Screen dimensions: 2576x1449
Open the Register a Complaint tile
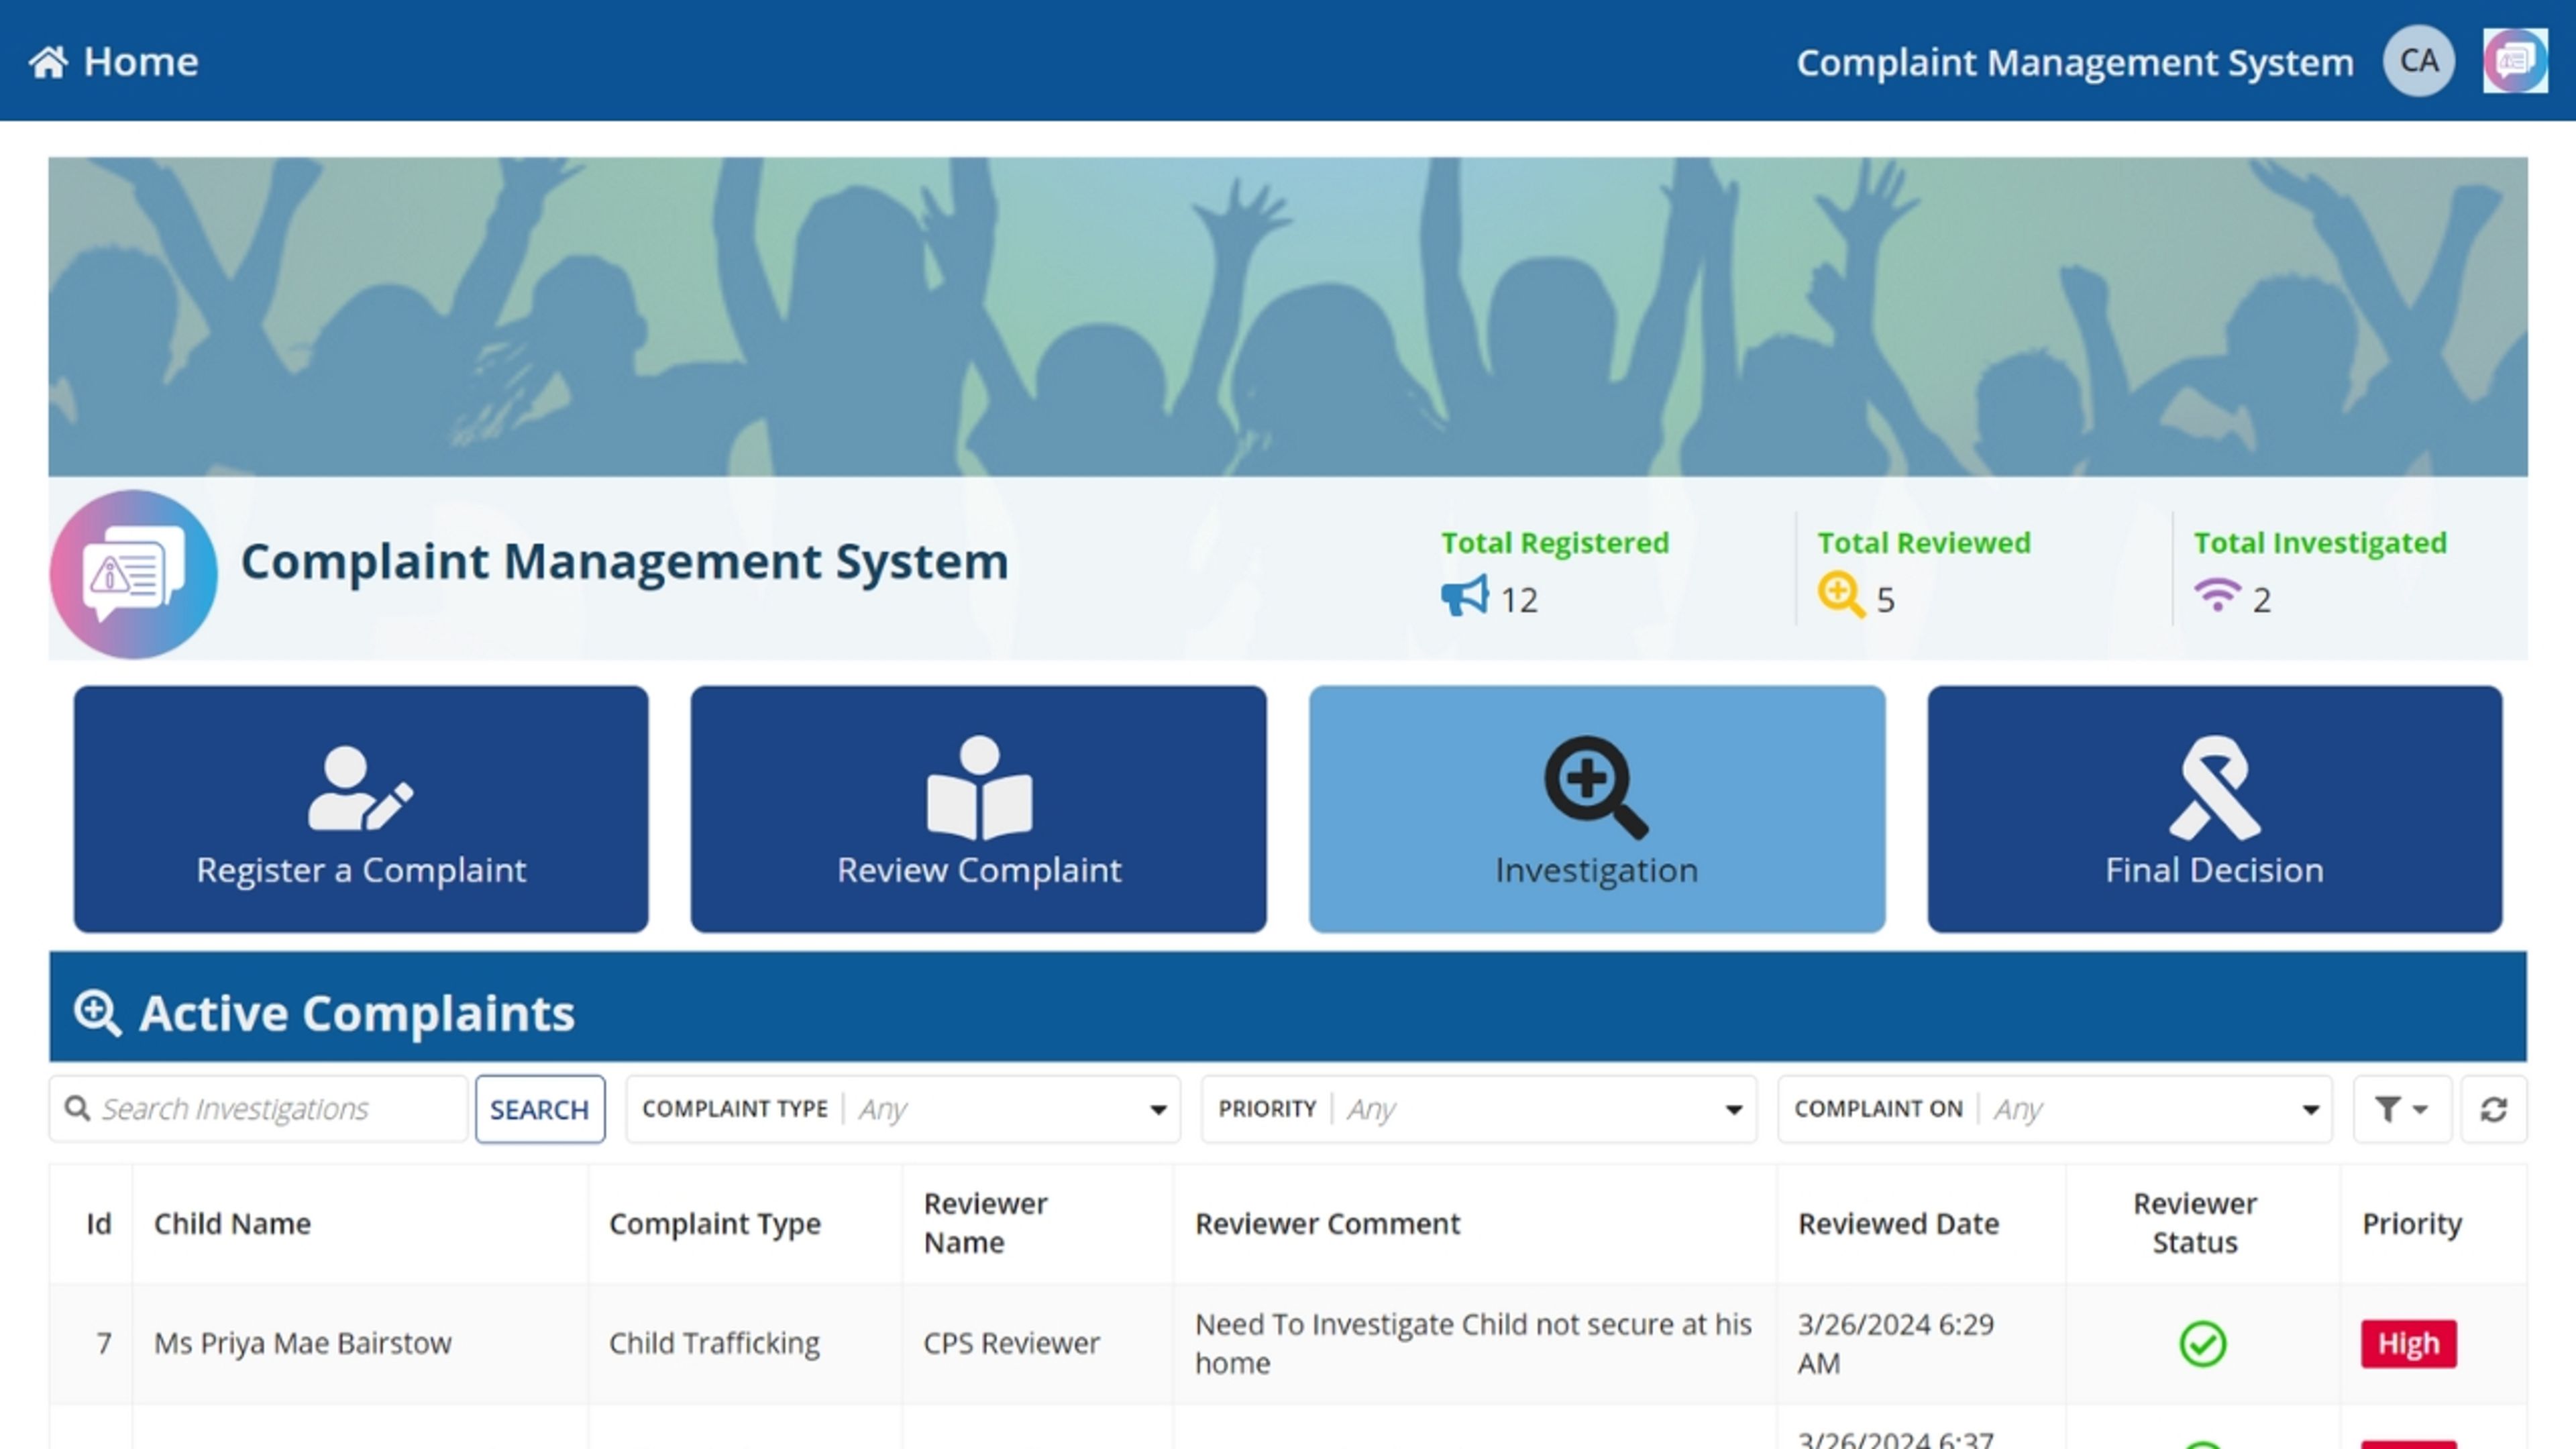tap(361, 809)
